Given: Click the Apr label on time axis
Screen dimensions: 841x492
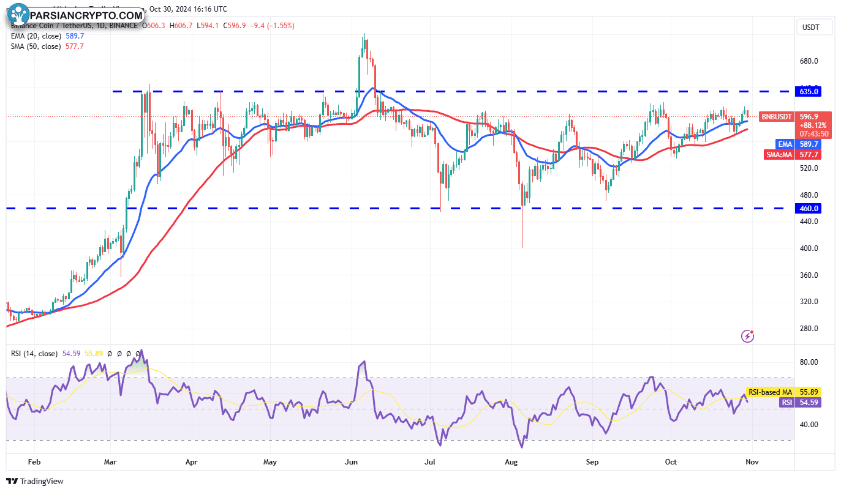Looking at the screenshot, I should coord(192,462).
